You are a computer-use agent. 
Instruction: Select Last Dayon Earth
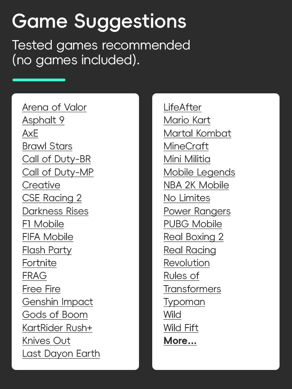(61, 354)
